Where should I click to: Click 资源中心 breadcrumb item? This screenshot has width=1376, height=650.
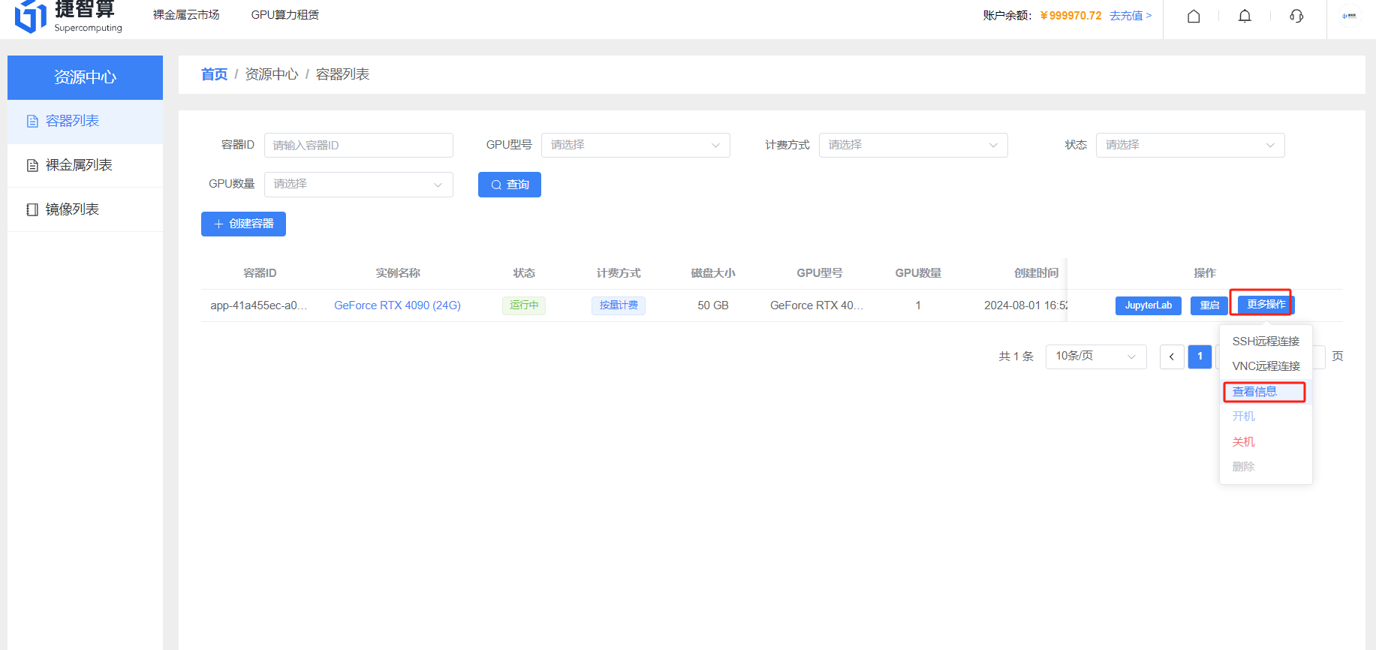pos(272,74)
